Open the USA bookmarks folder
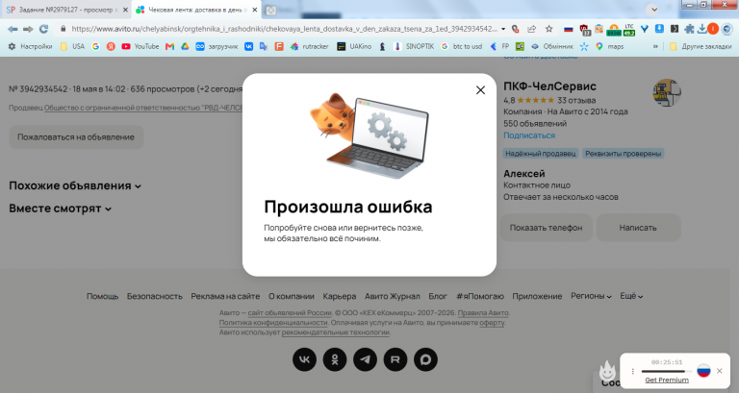 point(72,46)
